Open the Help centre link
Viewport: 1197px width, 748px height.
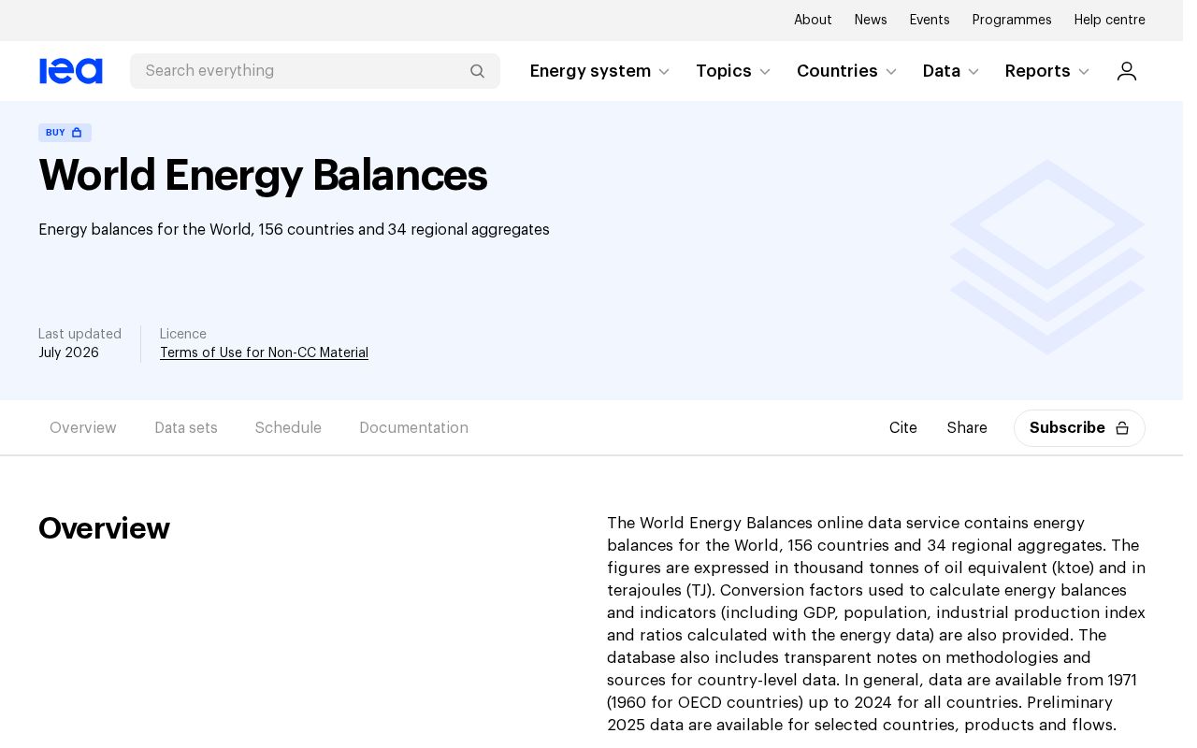(x=1110, y=21)
